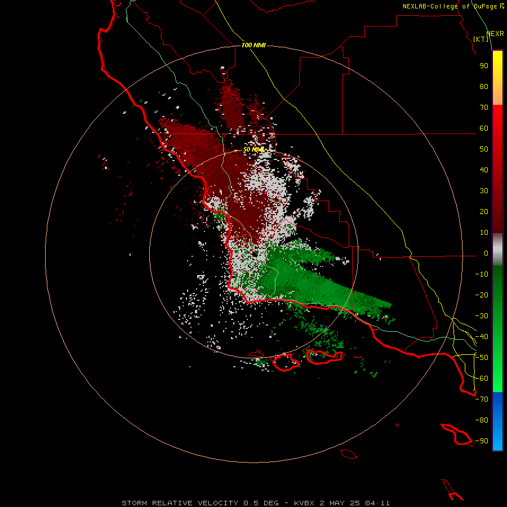Click the NEXLAB-College of DuPage label
The image size is (507, 507).
453,6
